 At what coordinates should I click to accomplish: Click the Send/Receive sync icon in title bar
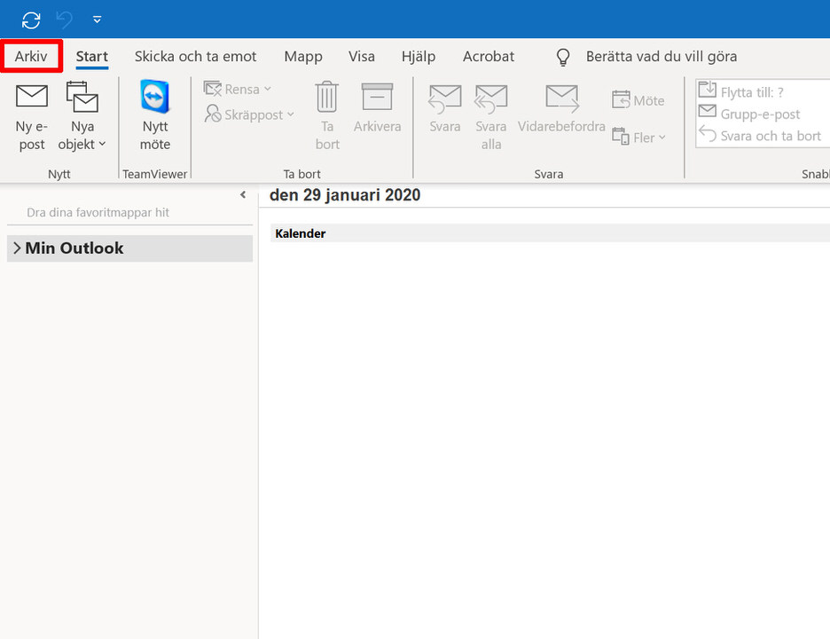pyautogui.click(x=31, y=20)
